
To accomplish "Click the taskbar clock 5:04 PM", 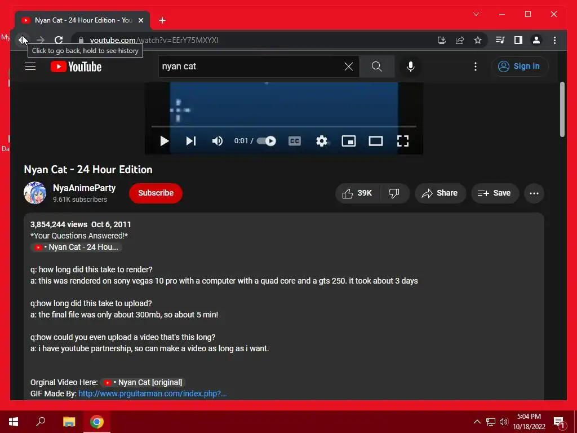I will coord(529,417).
